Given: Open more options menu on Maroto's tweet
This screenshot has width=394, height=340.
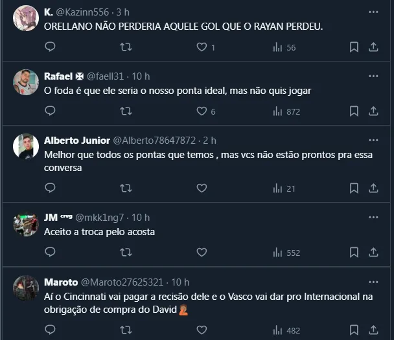Looking at the screenshot, I should pos(373,282).
